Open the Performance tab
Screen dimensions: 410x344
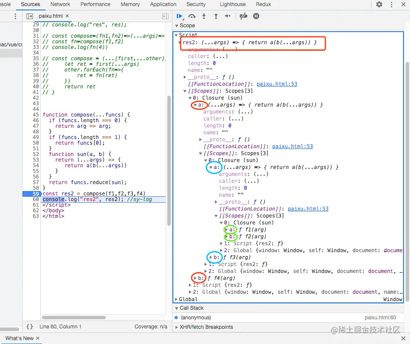coord(95,4)
